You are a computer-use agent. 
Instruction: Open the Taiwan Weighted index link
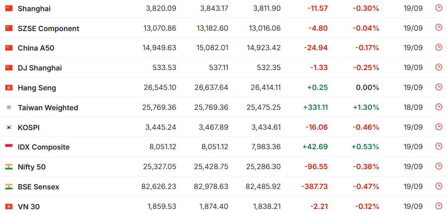[48, 108]
